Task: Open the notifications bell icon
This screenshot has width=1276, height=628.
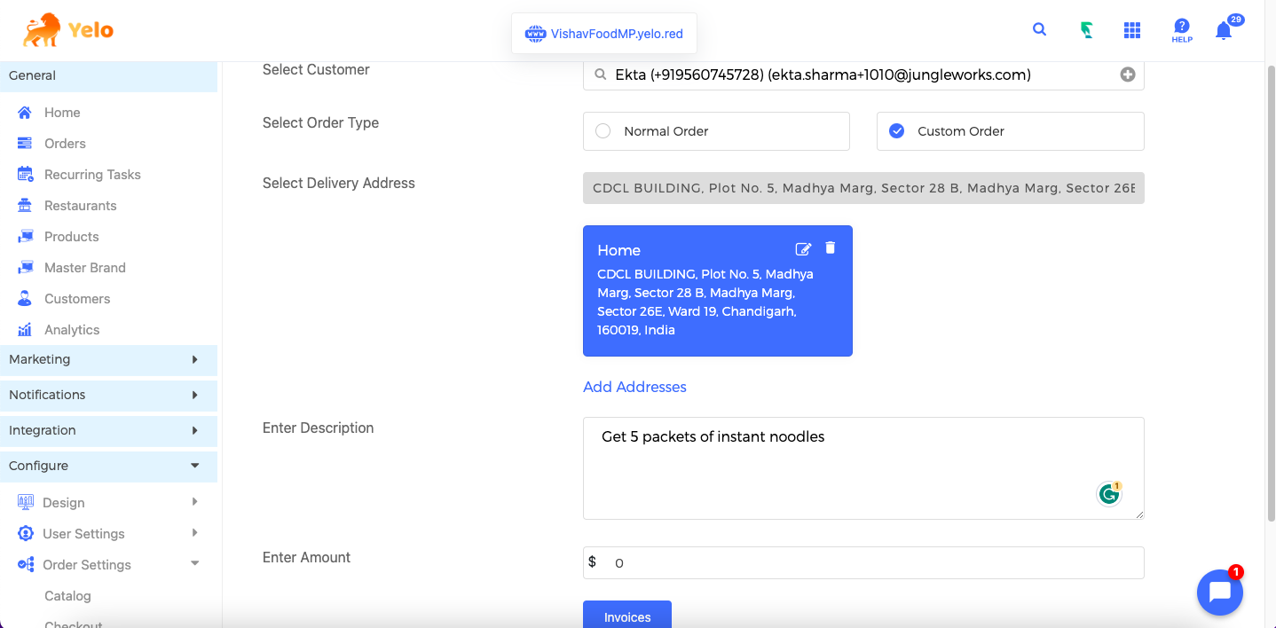Action: pyautogui.click(x=1224, y=31)
